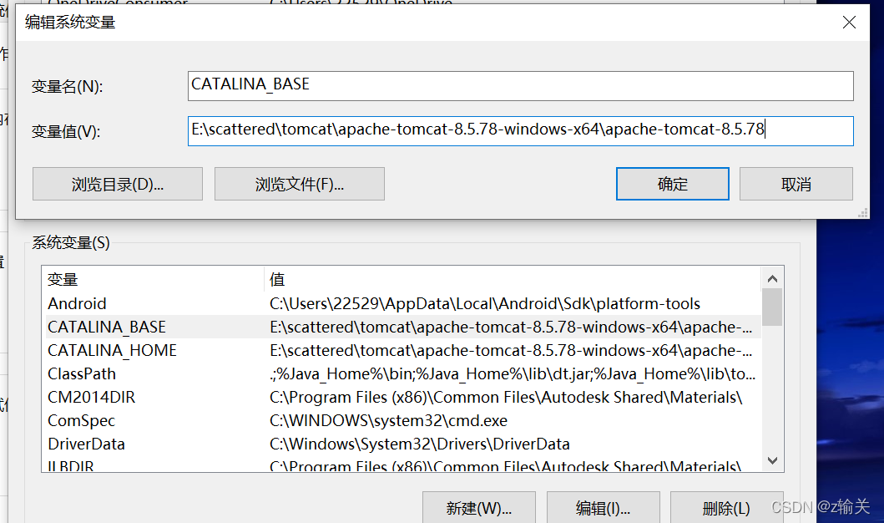Click the variables list scrollbar thumb
Image resolution: width=884 pixels, height=523 pixels.
point(772,307)
